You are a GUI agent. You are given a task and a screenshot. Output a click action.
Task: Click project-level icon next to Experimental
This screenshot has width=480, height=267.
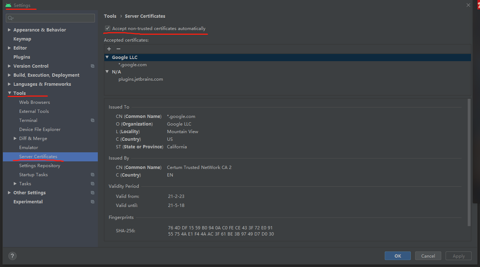click(92, 202)
